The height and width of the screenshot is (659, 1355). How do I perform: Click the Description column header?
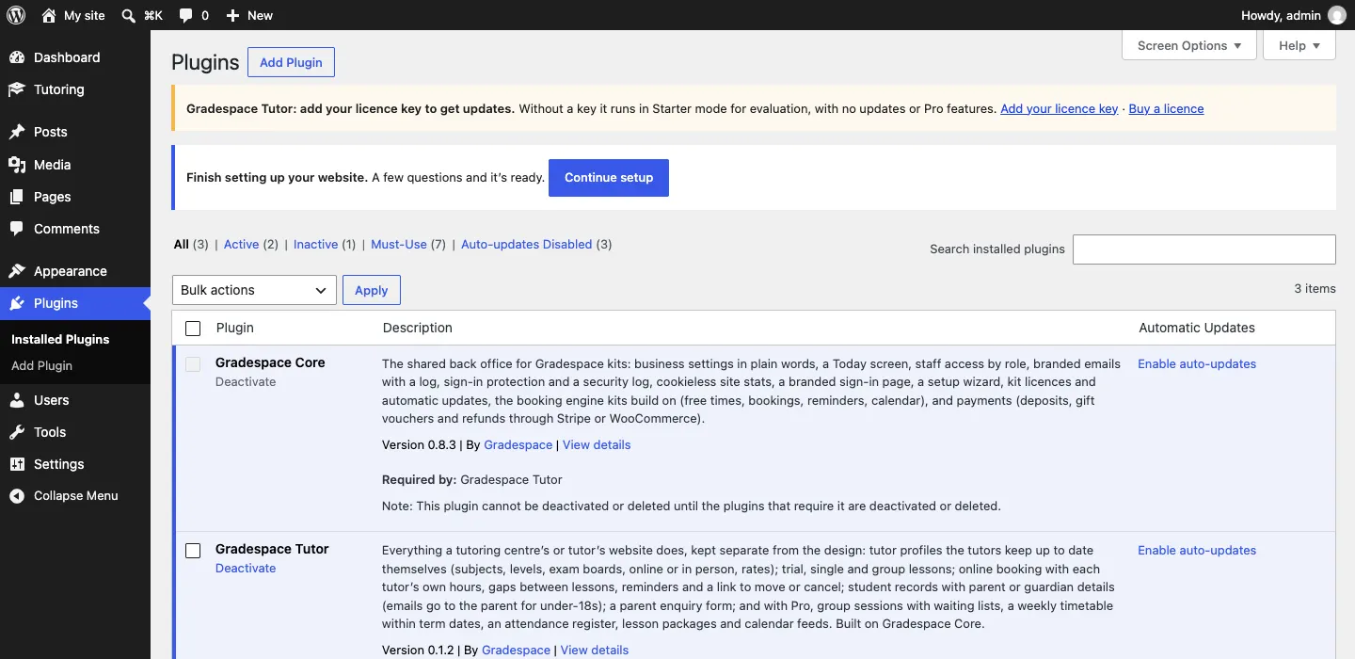tap(418, 328)
